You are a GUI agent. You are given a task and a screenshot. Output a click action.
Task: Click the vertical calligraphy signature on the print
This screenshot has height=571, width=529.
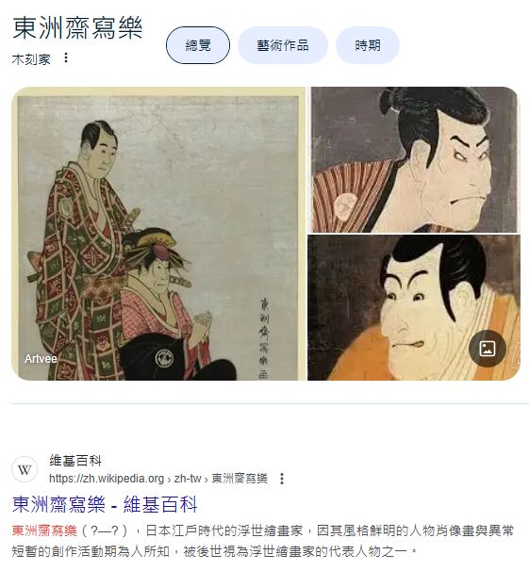tap(265, 337)
